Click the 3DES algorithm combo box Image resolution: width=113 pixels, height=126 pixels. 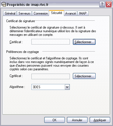tap(50, 87)
